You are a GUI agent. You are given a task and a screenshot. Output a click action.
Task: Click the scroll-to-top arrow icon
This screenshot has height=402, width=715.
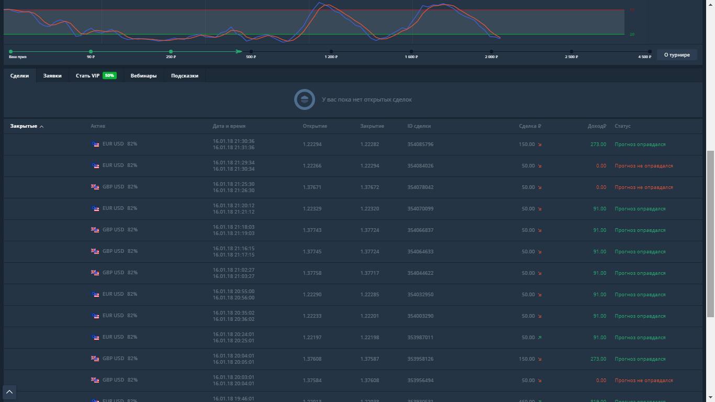pyautogui.click(x=9, y=392)
